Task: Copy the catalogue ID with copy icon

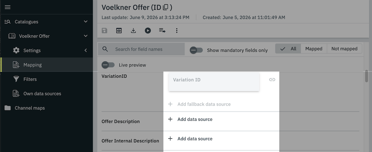Action: click(x=166, y=8)
